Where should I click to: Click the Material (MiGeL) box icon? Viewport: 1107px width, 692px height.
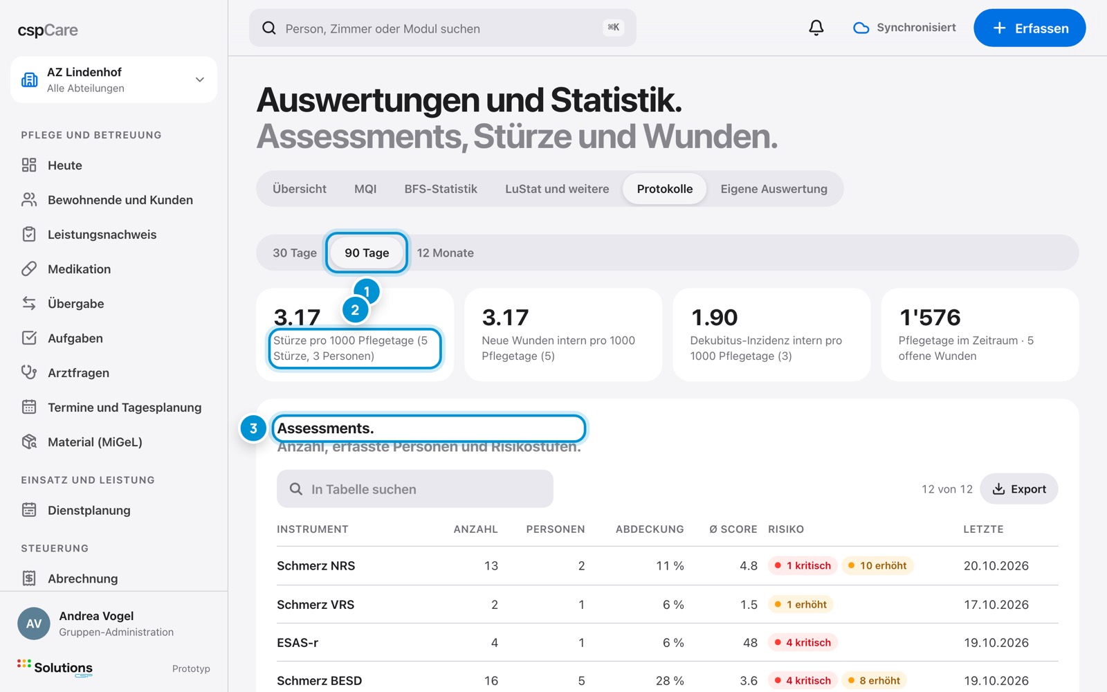(x=29, y=441)
